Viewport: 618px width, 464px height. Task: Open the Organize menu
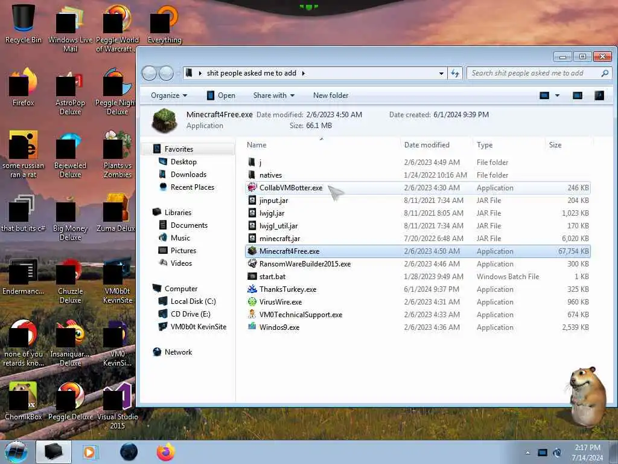(x=169, y=95)
